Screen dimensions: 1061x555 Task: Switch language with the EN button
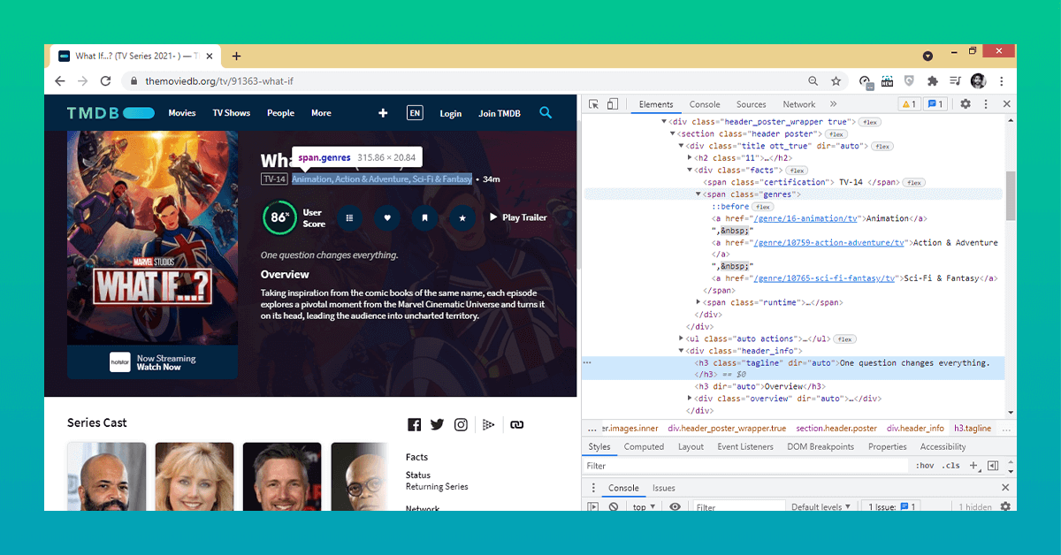[415, 113]
